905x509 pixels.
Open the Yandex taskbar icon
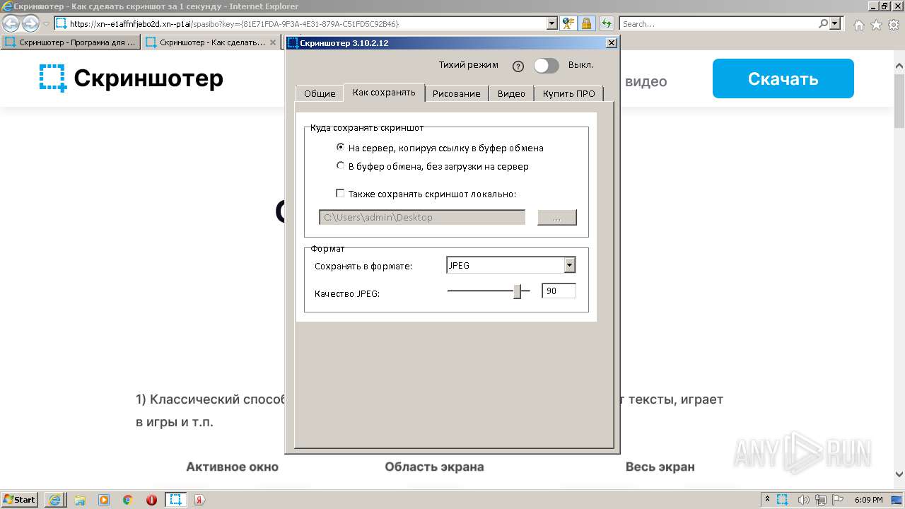(x=199, y=500)
